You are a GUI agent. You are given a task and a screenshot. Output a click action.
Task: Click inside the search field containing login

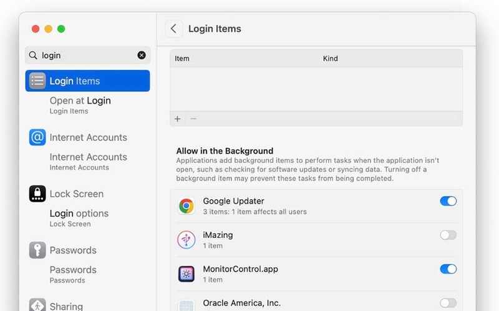(x=87, y=55)
